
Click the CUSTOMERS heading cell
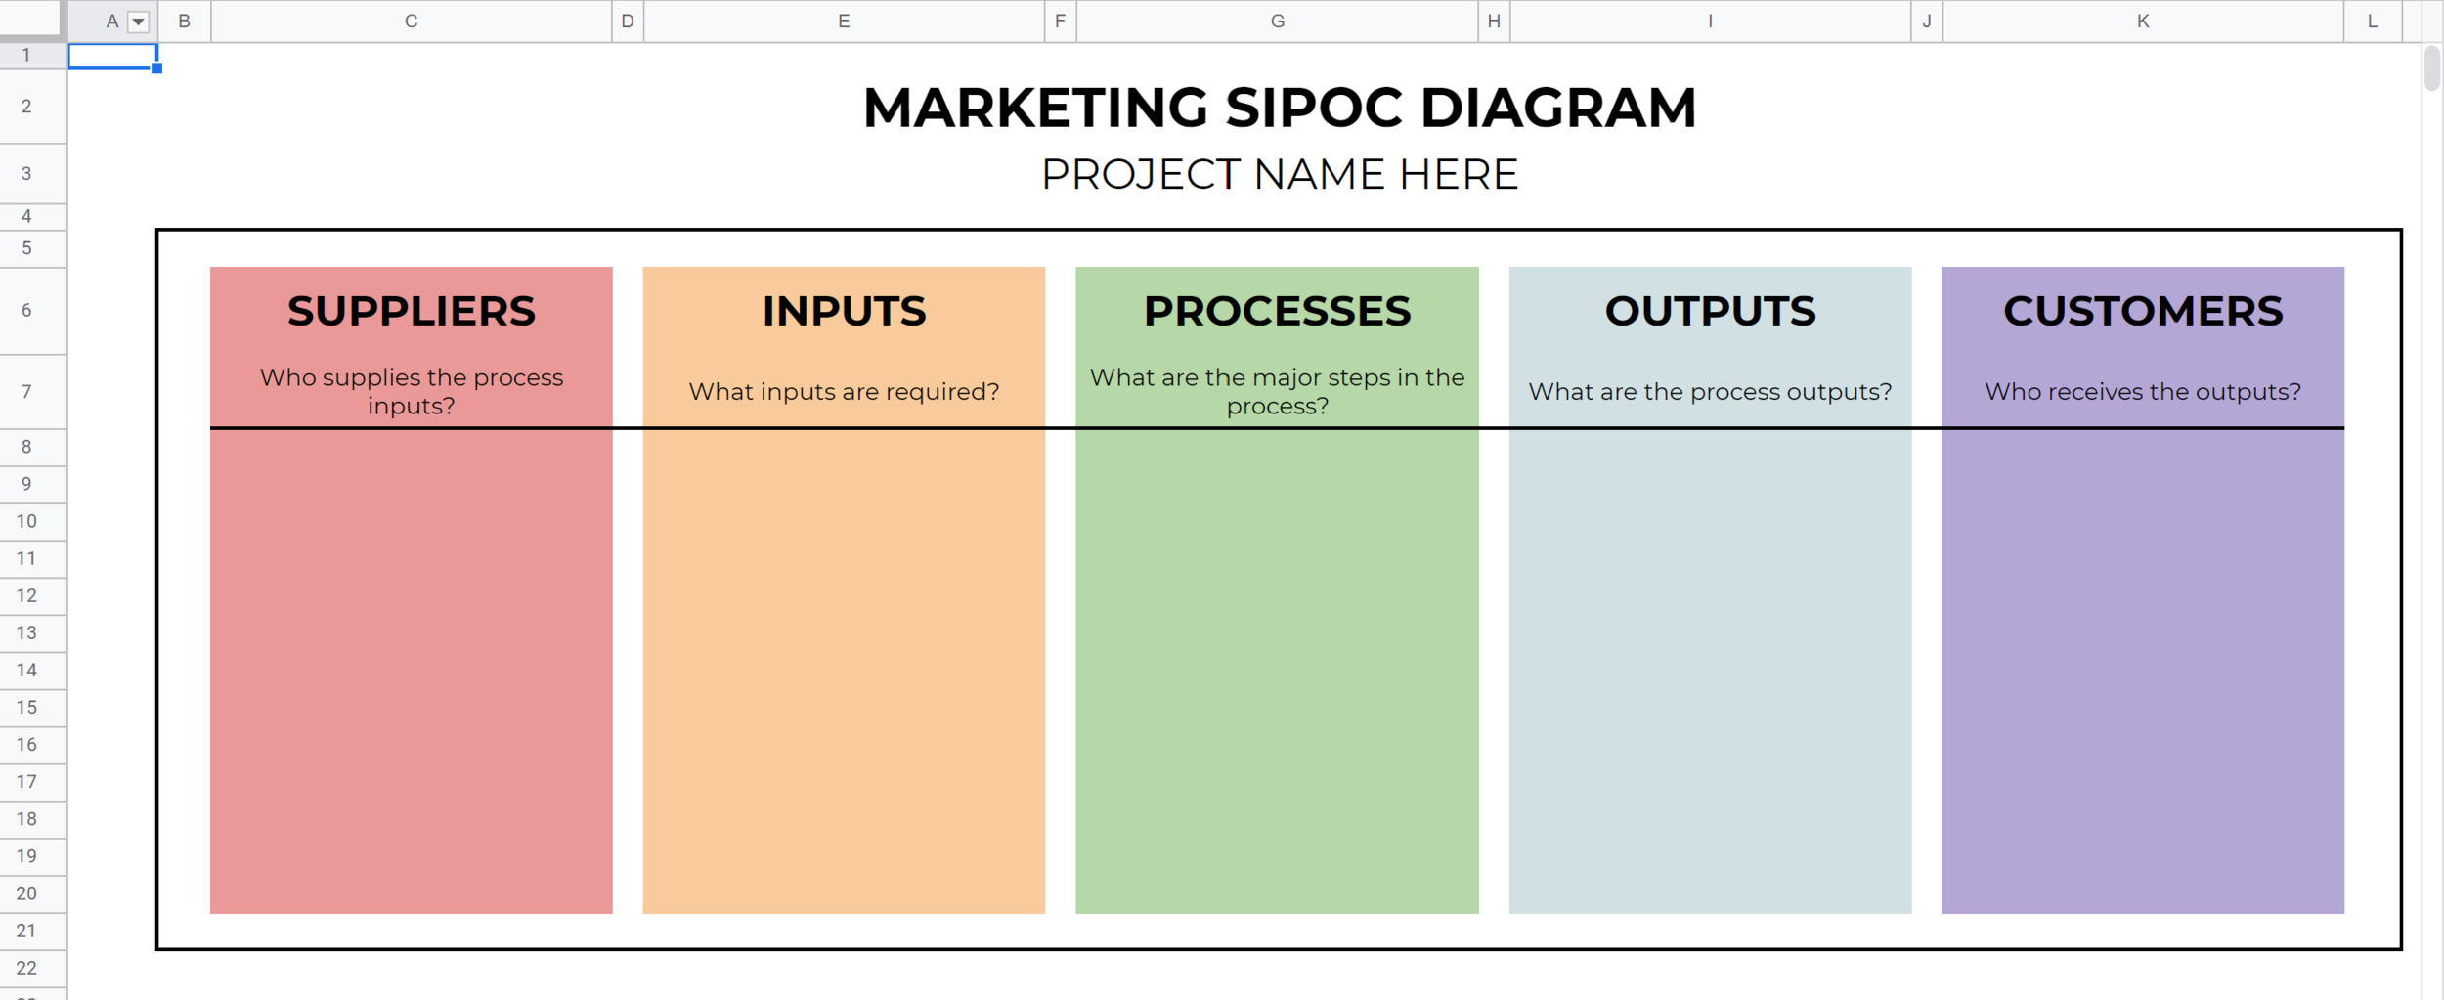click(2142, 311)
